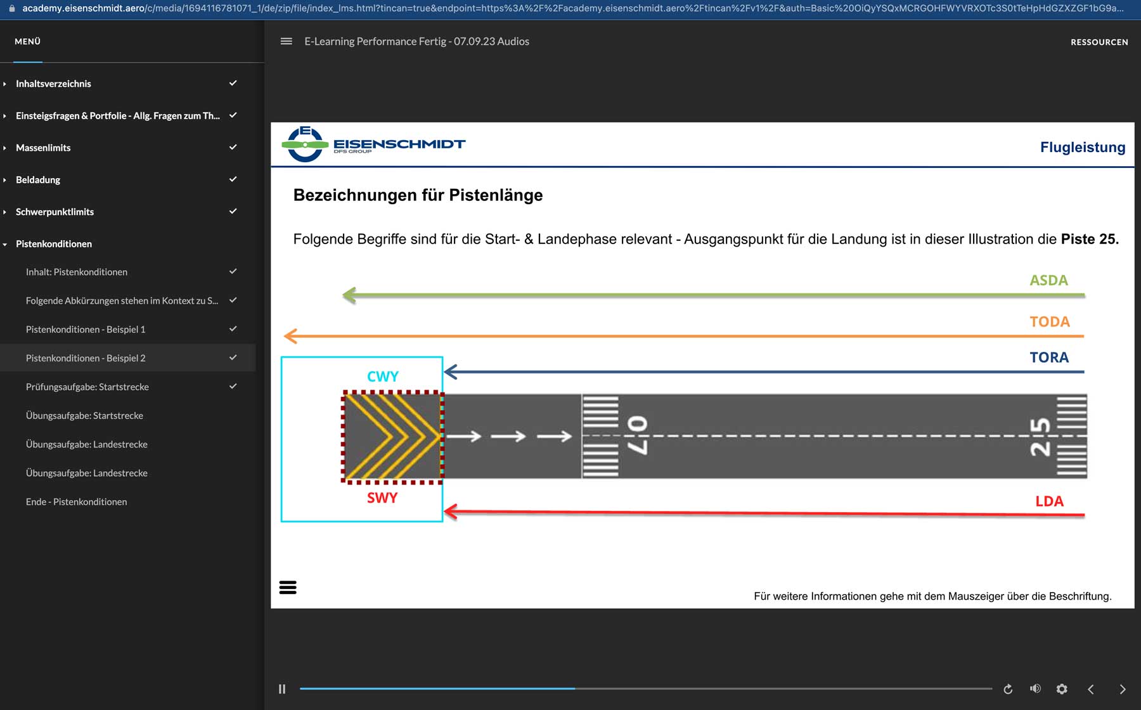Select the Menü tab
This screenshot has width=1141, height=710.
pyautogui.click(x=27, y=41)
